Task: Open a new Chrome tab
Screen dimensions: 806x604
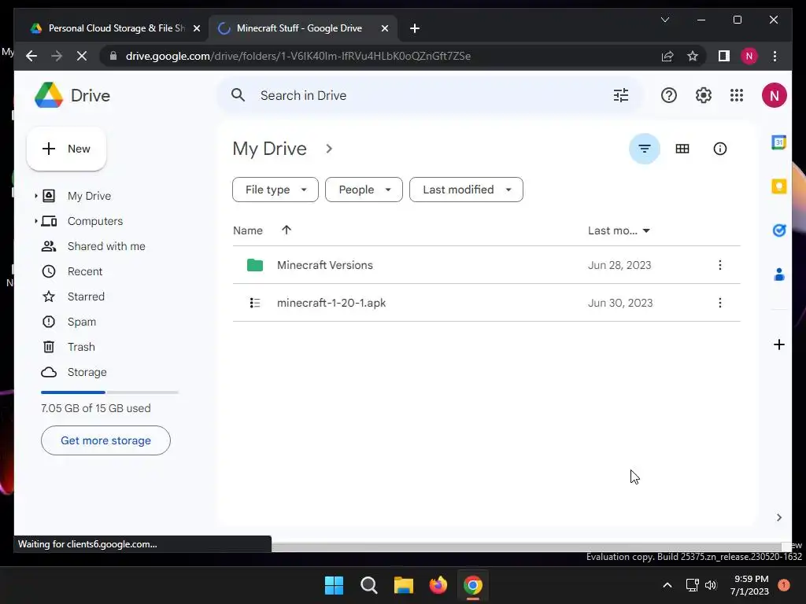Action: (x=414, y=28)
